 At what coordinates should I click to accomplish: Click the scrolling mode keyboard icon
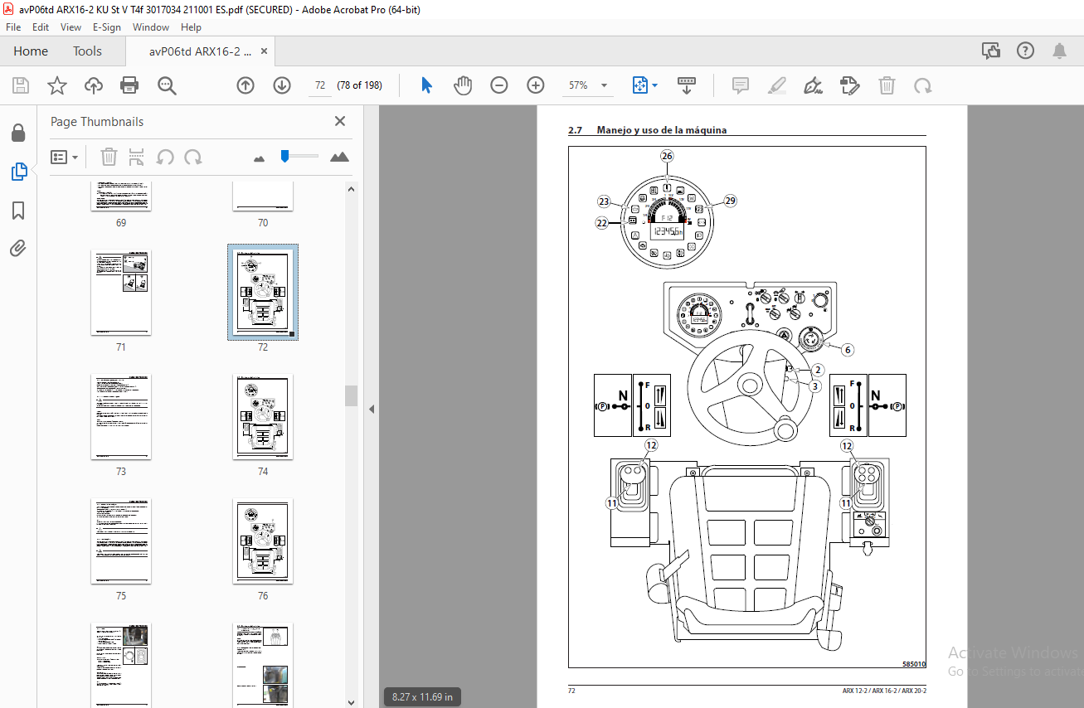pyautogui.click(x=687, y=85)
